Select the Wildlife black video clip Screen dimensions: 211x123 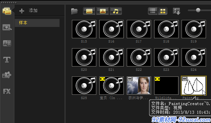[x=166, y=86]
